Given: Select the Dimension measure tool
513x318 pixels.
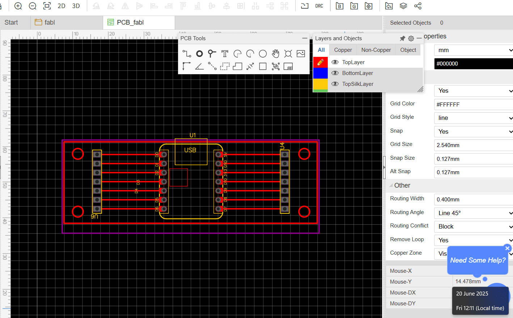Looking at the screenshot, I should click(x=250, y=66).
